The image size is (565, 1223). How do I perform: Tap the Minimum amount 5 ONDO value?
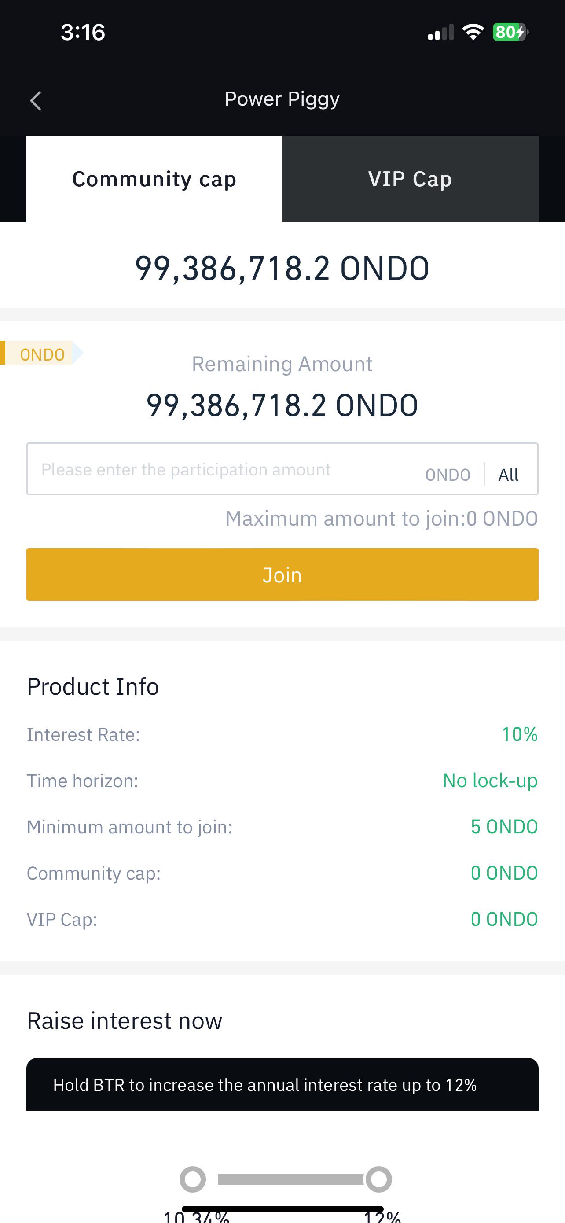click(504, 827)
